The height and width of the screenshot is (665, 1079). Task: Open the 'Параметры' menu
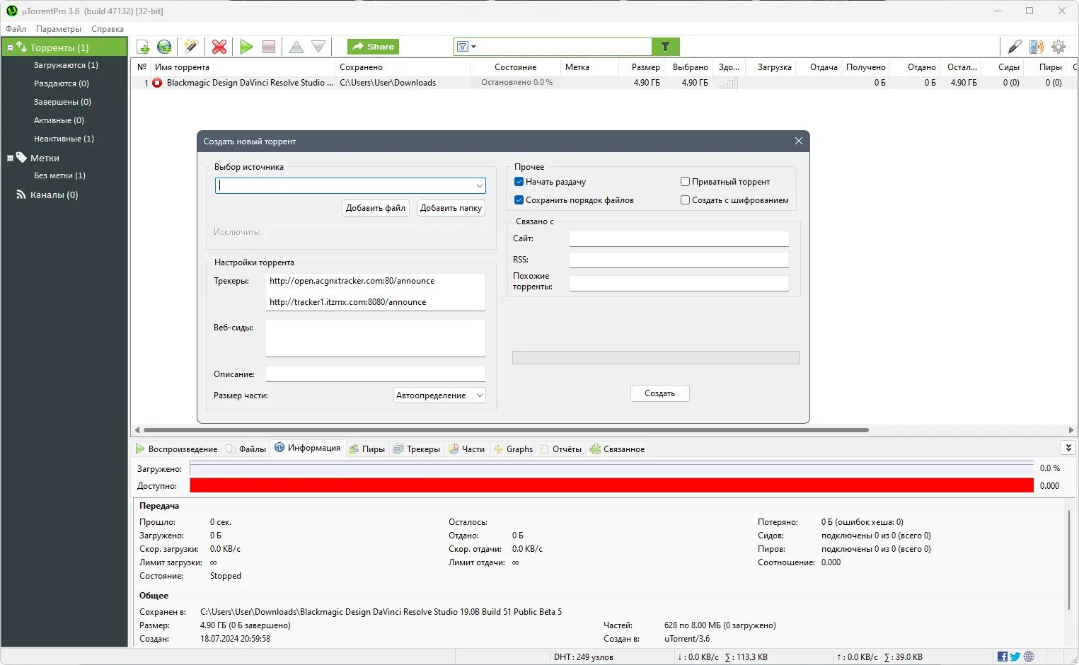[x=59, y=29]
